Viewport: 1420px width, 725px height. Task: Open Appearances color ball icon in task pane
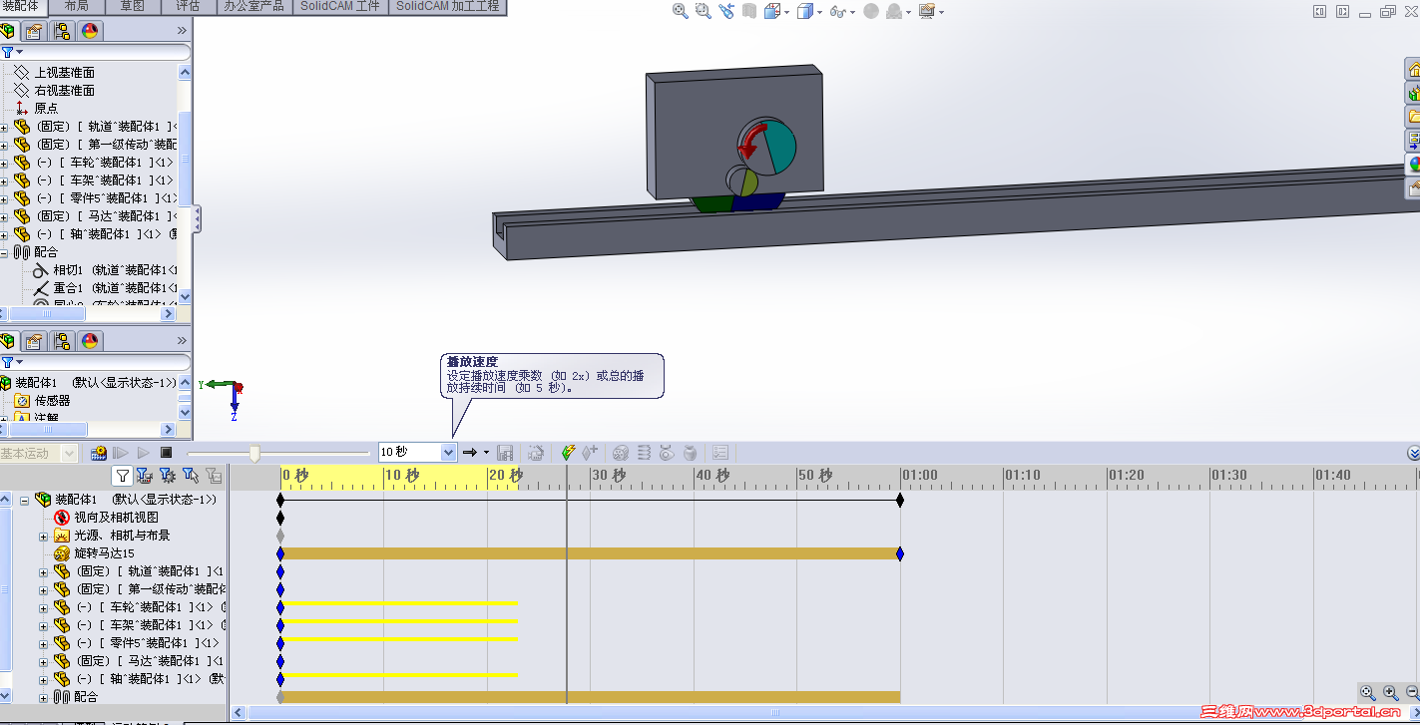pyautogui.click(x=1413, y=165)
